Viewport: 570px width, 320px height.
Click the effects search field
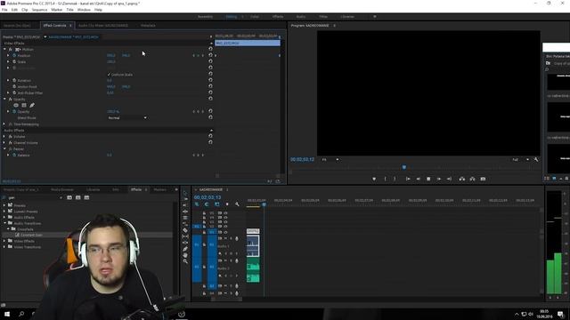pos(34,197)
